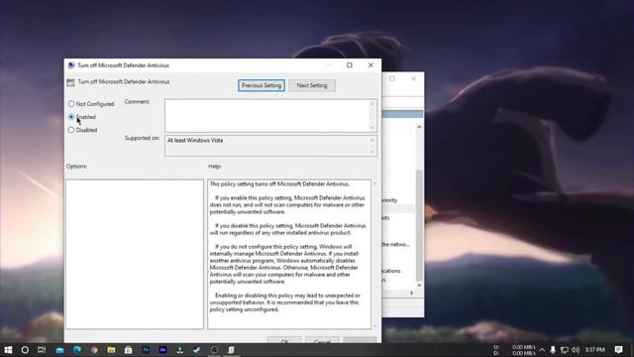Launch Google Chrome from the taskbar
This screenshot has height=357, width=634.
tap(94, 350)
